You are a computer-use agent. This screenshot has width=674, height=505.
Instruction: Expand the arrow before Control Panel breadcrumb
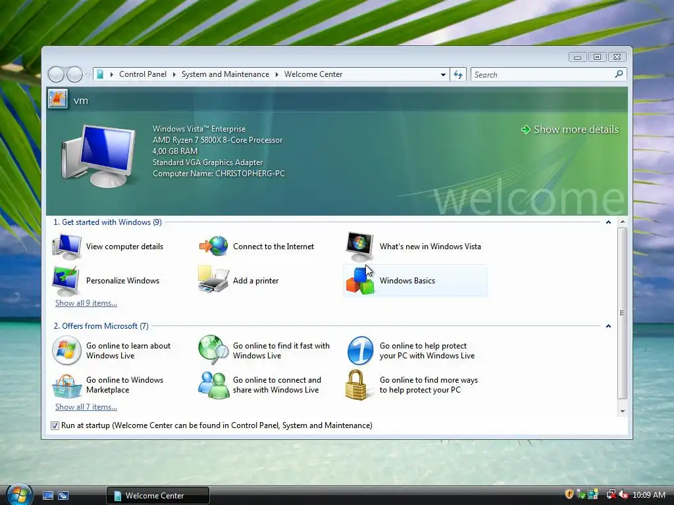[x=112, y=75]
